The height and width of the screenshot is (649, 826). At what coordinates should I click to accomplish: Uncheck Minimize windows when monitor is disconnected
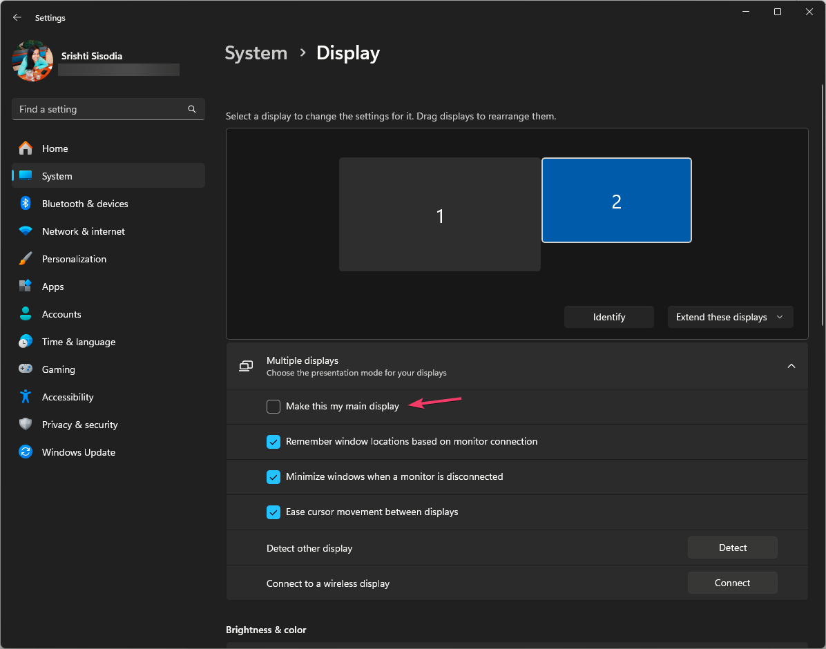click(x=273, y=477)
